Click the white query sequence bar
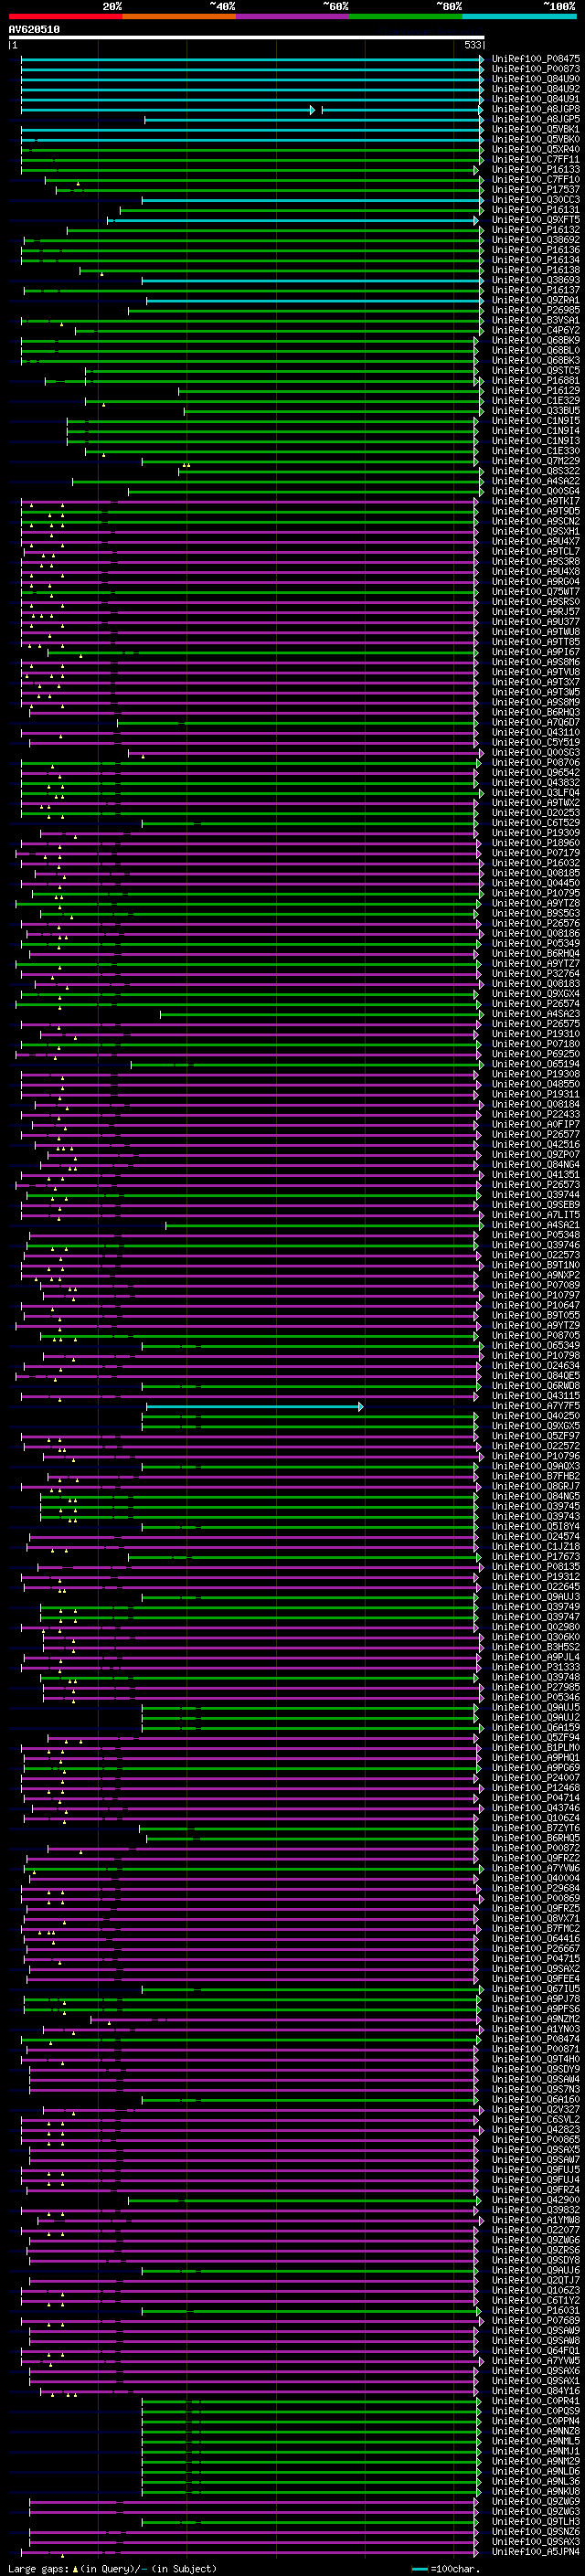This screenshot has height=2576, width=585. (246, 37)
